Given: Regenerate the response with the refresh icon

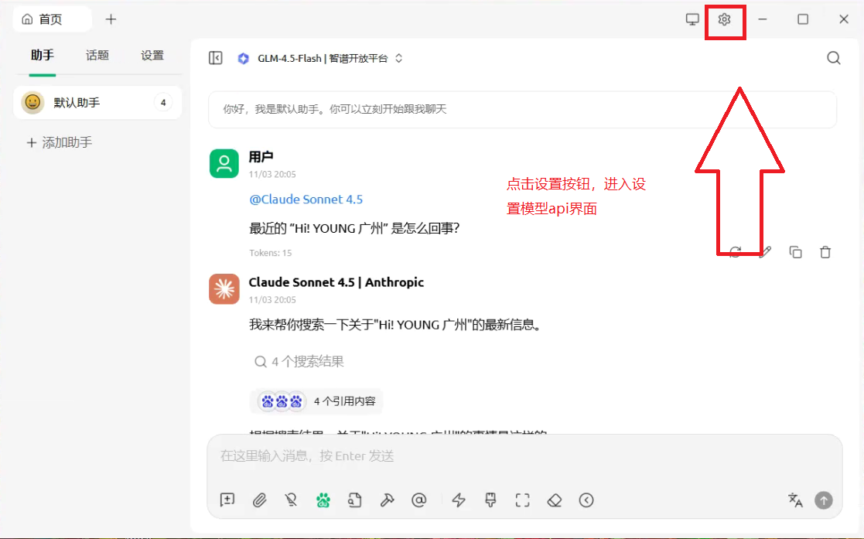Looking at the screenshot, I should [x=735, y=251].
